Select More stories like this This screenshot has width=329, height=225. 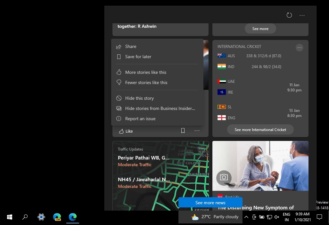(146, 72)
